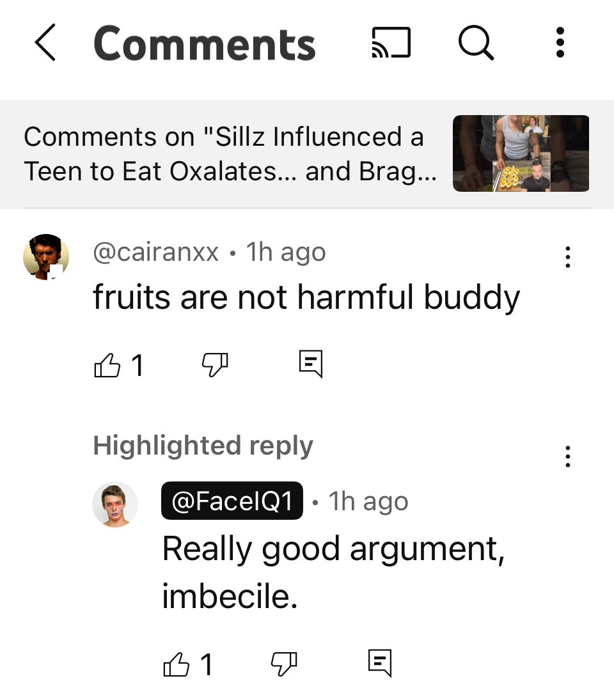The height and width of the screenshot is (695, 614).
Task: Reply to the @FaceIQ1 comment
Action: point(380,663)
